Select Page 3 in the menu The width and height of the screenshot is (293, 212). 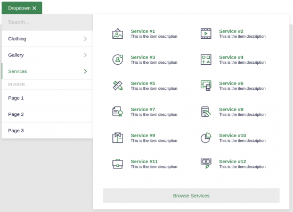pyautogui.click(x=47, y=131)
